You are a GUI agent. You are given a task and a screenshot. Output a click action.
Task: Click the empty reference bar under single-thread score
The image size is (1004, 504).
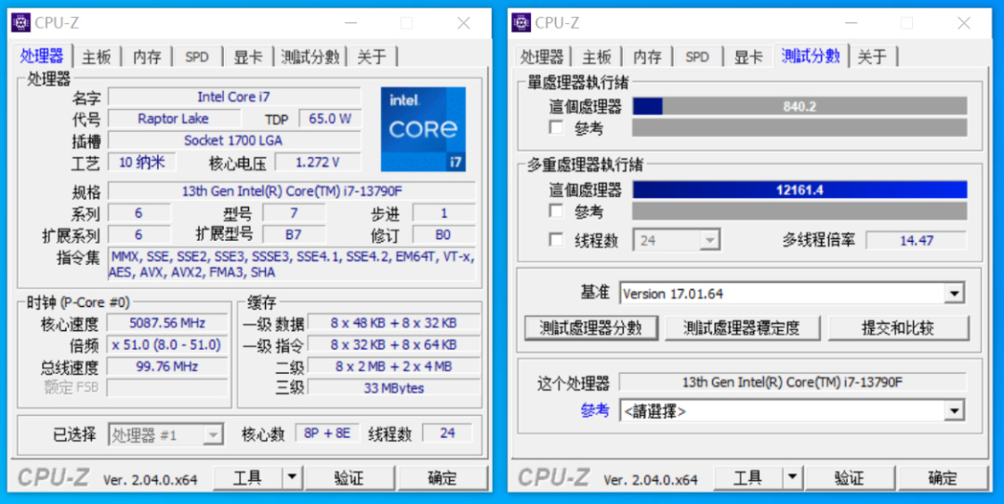pos(799,127)
